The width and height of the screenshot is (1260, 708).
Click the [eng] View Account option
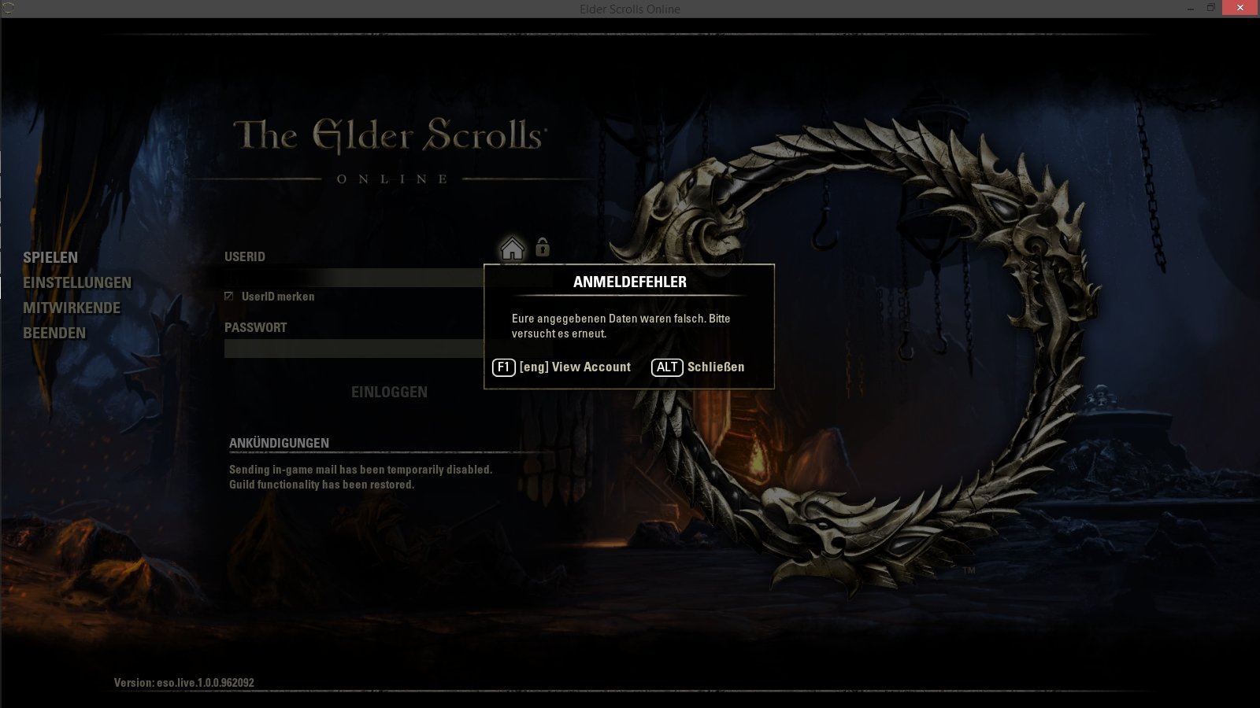tap(575, 367)
